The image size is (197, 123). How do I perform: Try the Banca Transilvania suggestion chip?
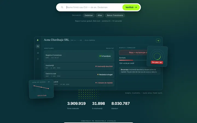pyautogui.click(x=115, y=15)
